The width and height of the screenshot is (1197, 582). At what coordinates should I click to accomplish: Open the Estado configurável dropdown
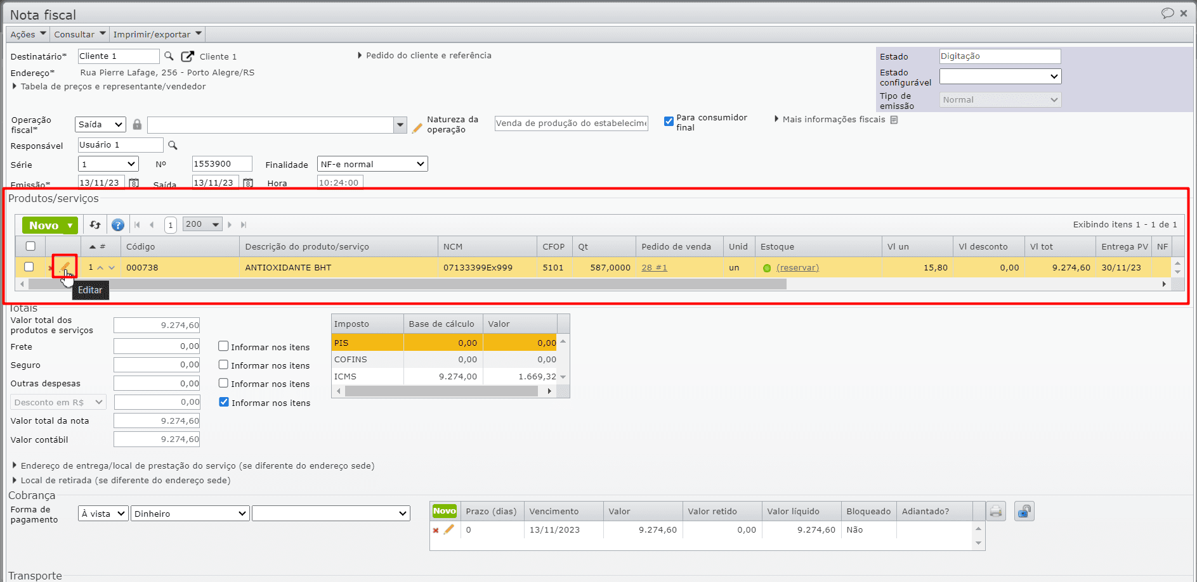coord(1000,76)
